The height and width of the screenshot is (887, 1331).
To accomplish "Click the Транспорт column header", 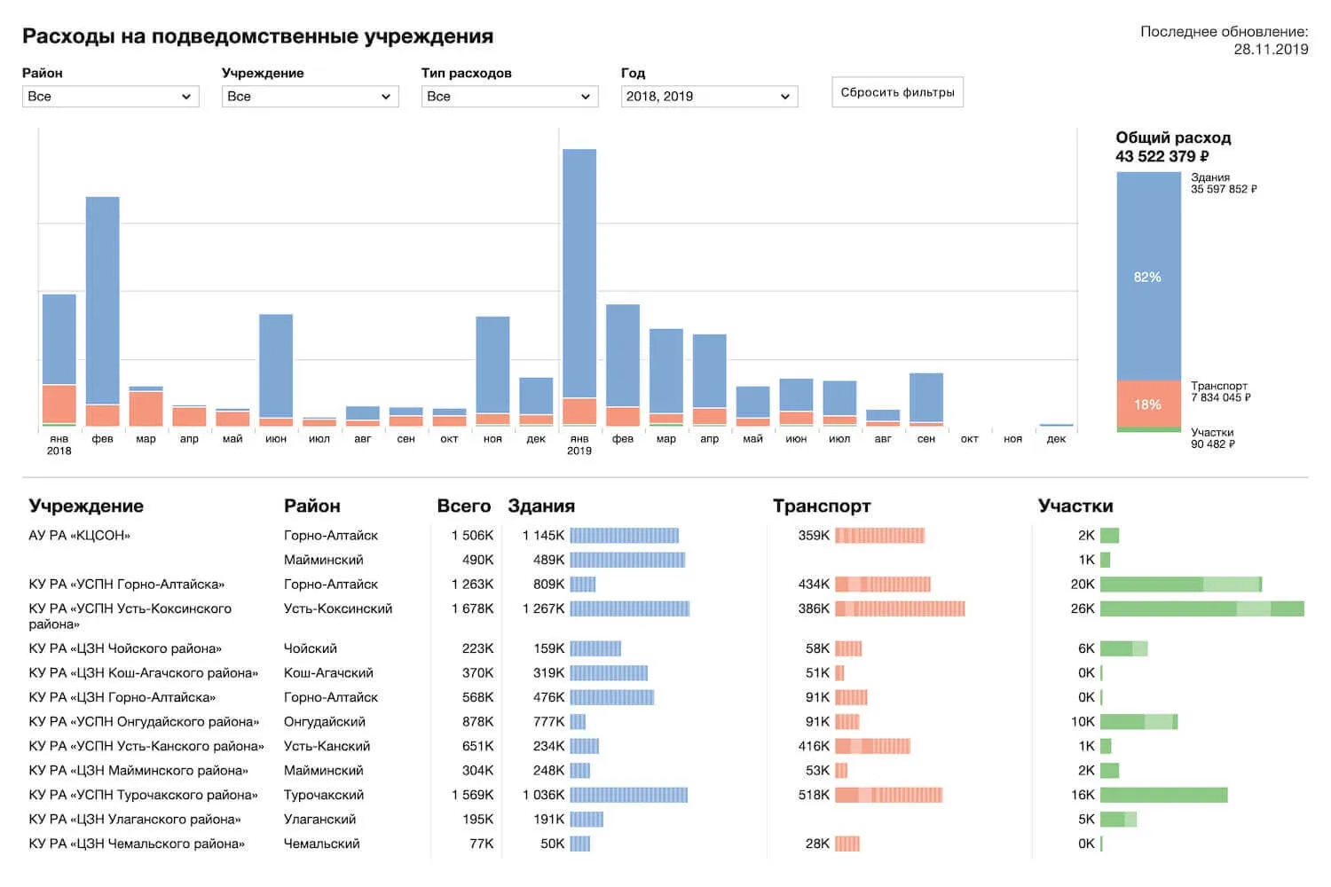I will (x=821, y=506).
